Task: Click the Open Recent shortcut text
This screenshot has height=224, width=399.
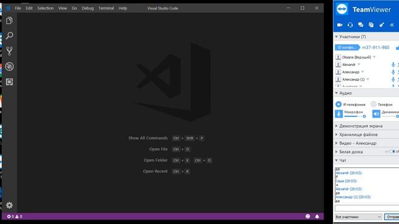Action: tap(155, 172)
